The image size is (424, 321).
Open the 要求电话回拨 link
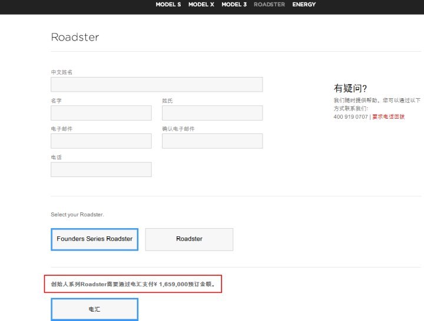point(388,116)
